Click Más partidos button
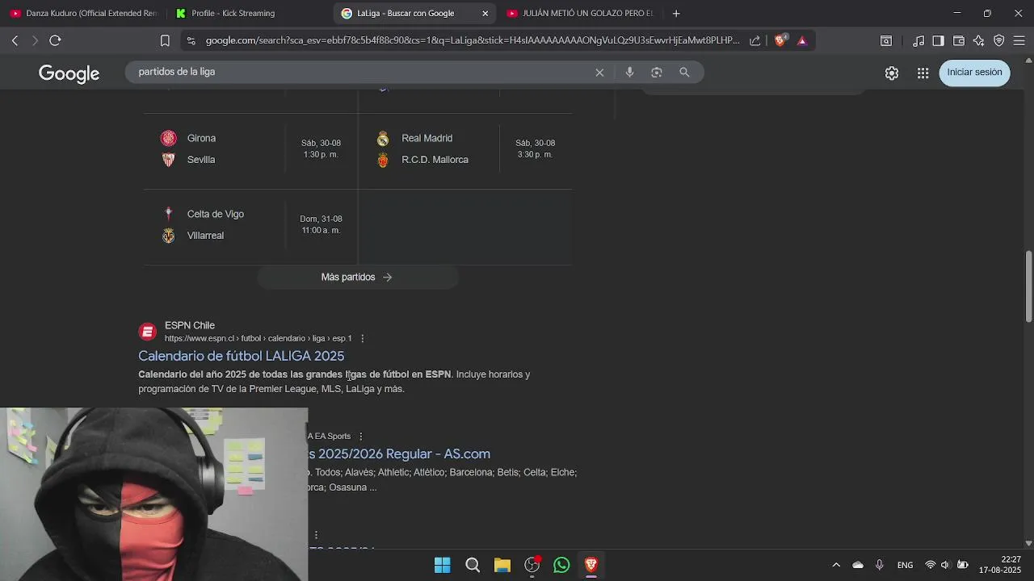 (358, 277)
